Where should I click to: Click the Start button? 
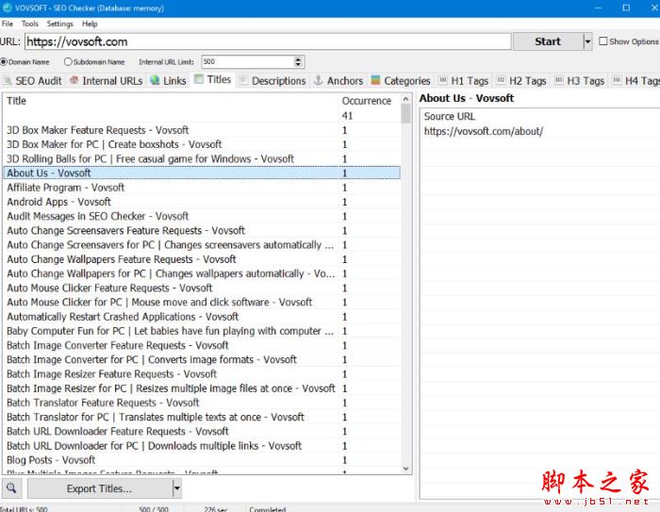coord(548,41)
